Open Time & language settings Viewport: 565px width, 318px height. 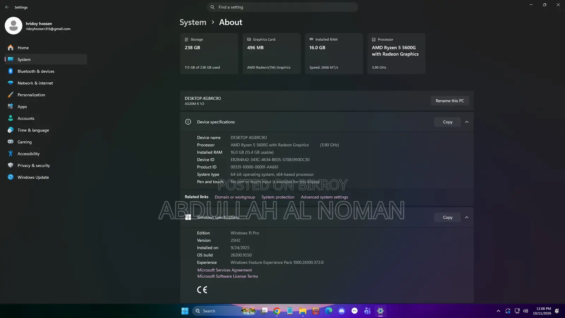pos(46,130)
